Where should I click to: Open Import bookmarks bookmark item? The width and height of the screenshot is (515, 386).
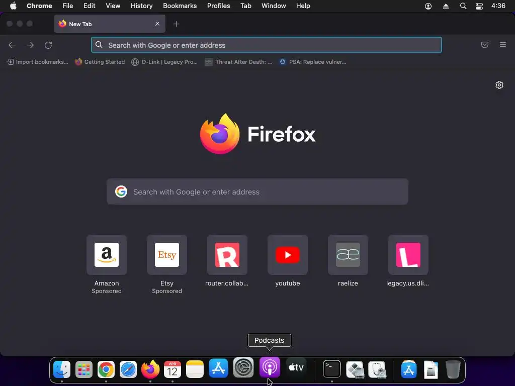(x=38, y=62)
